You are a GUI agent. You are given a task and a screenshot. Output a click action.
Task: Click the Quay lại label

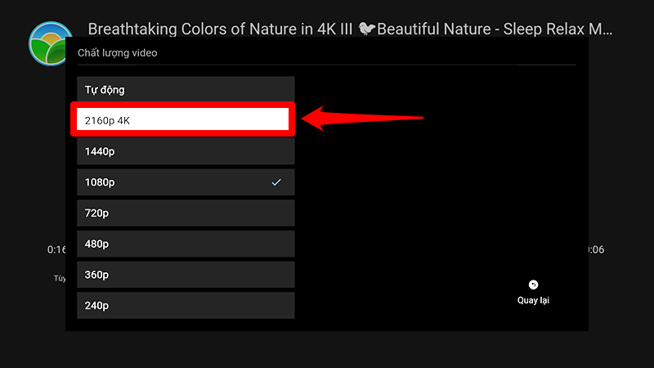point(533,300)
